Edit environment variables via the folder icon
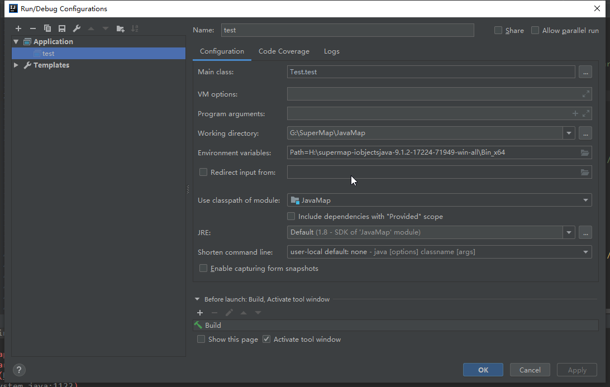This screenshot has width=610, height=387. click(x=585, y=152)
